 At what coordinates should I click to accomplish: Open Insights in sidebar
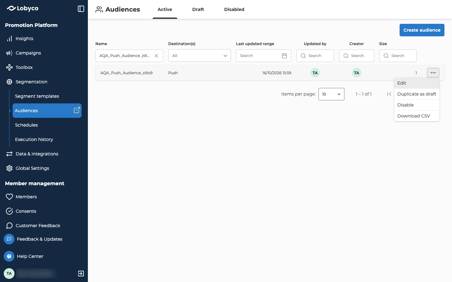[x=24, y=39]
